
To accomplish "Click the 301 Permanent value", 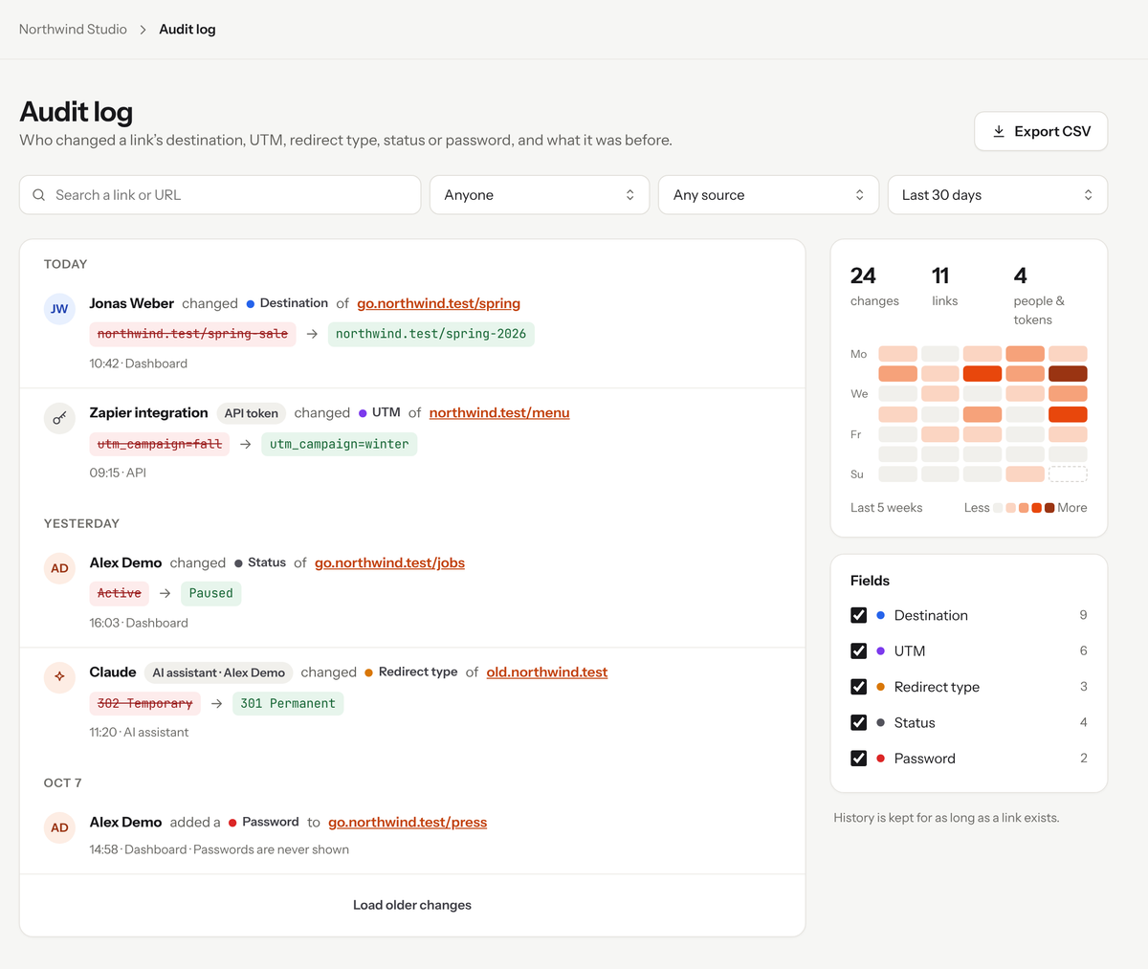I will click(x=288, y=703).
